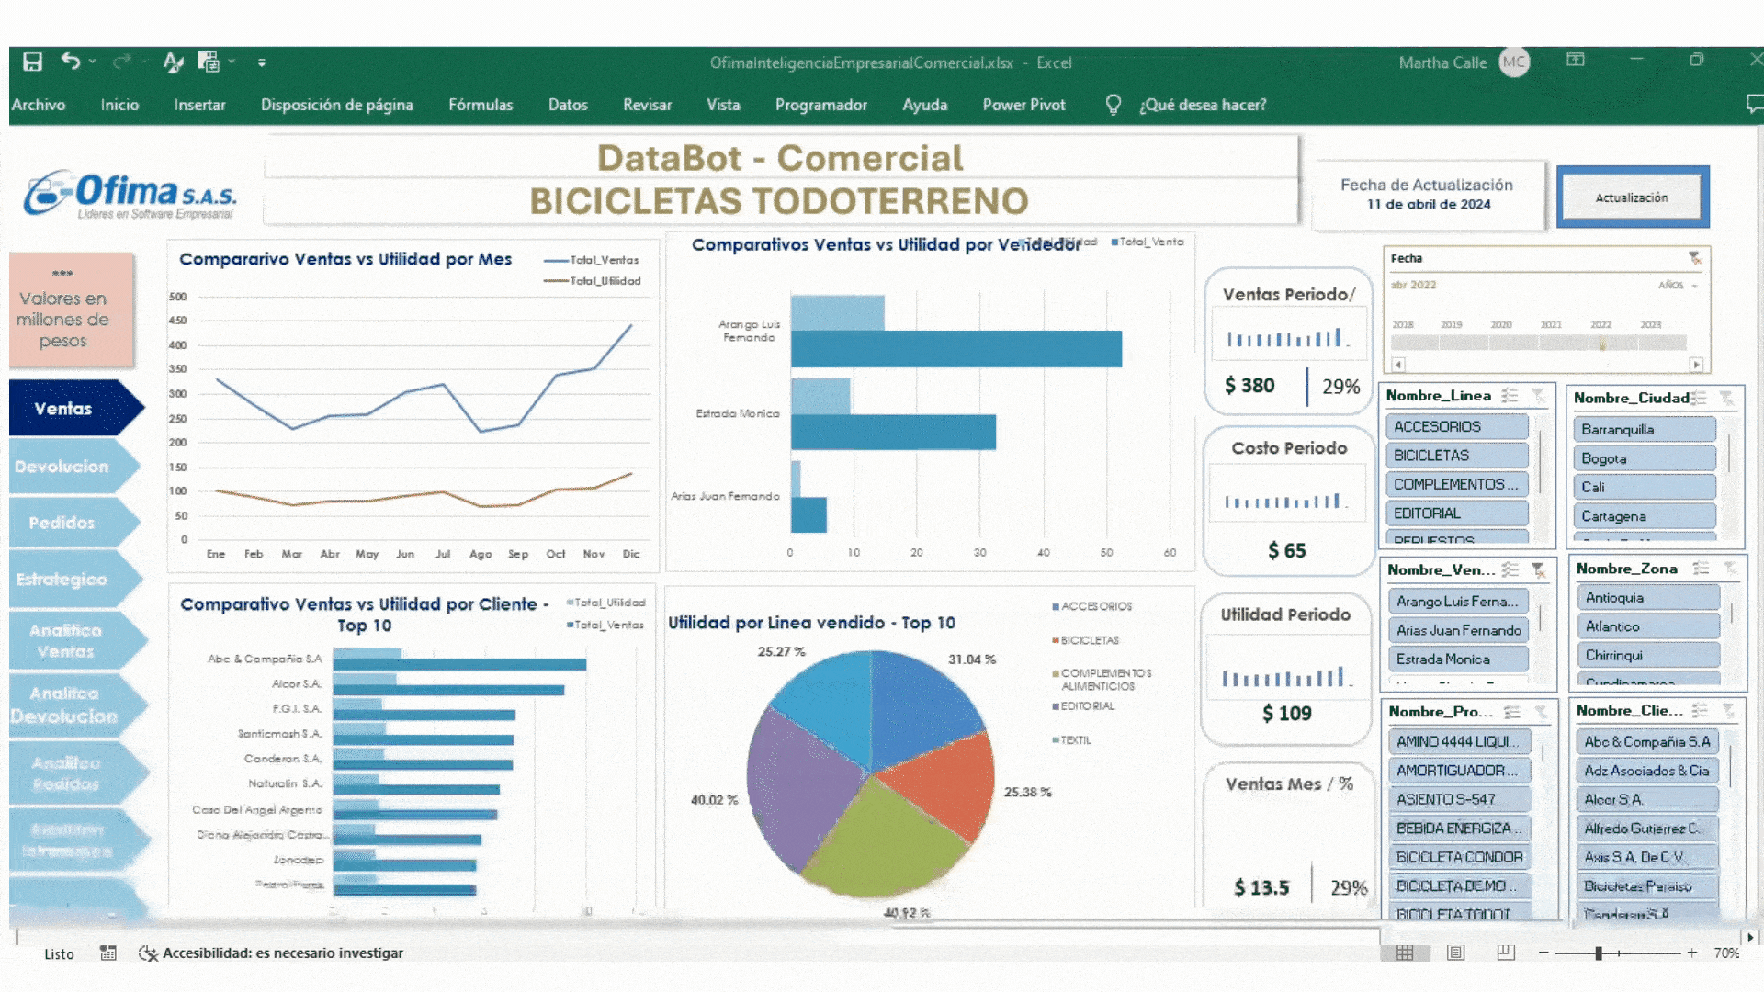Click the Undo arrow icon
Screen dimensions: 1764x992
point(70,61)
